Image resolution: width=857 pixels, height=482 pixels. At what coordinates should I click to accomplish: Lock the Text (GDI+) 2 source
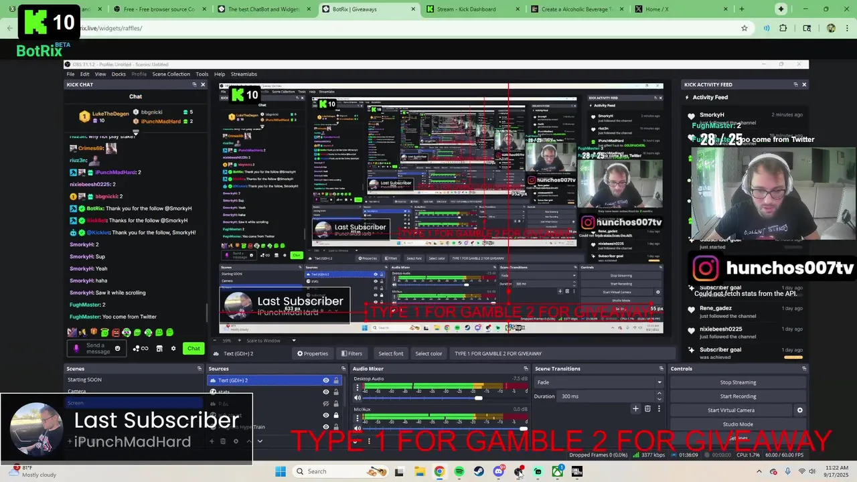(x=336, y=380)
